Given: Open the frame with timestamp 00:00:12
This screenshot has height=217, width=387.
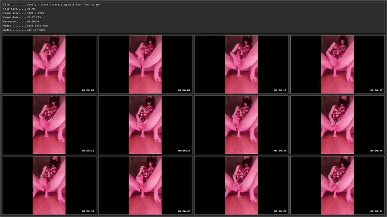Looking at the screenshot, I should [241, 64].
